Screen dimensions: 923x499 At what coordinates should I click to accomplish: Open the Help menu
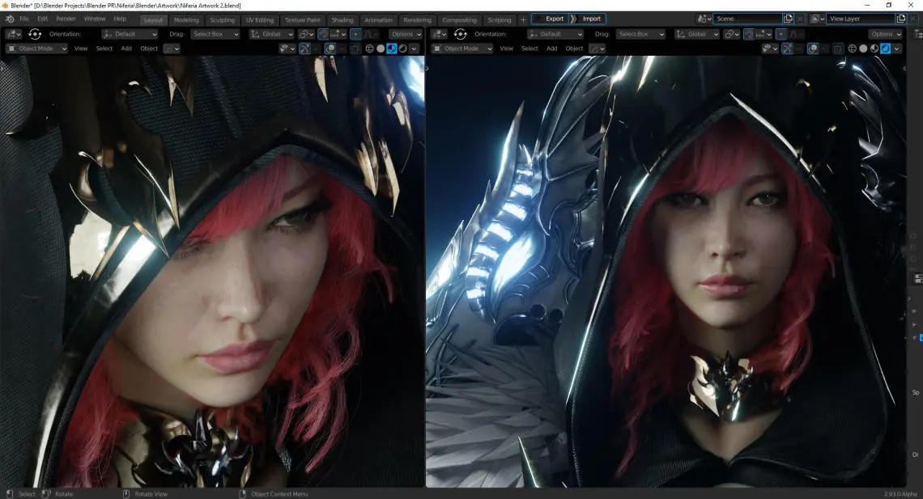click(120, 19)
